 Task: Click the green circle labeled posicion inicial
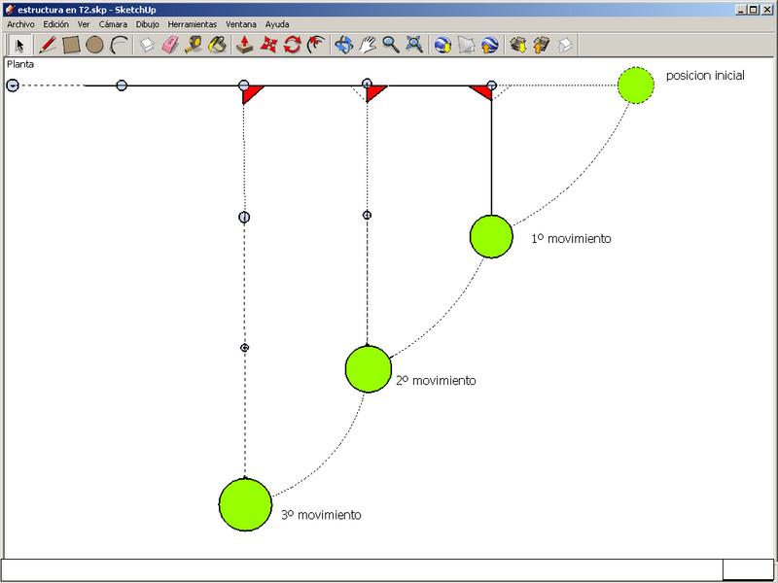[x=635, y=86]
